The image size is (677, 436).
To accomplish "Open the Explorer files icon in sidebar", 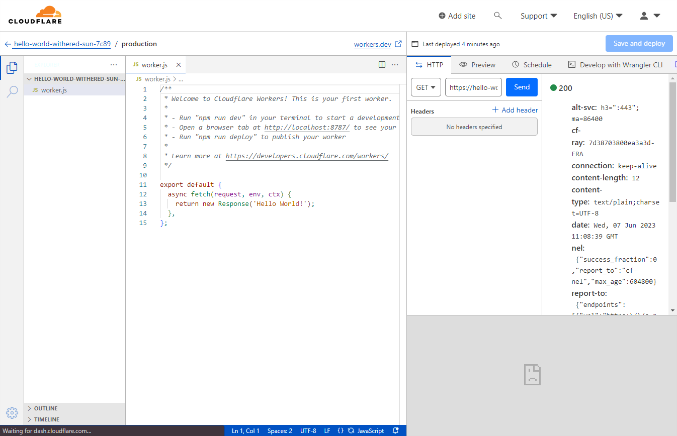I will click(x=12, y=67).
